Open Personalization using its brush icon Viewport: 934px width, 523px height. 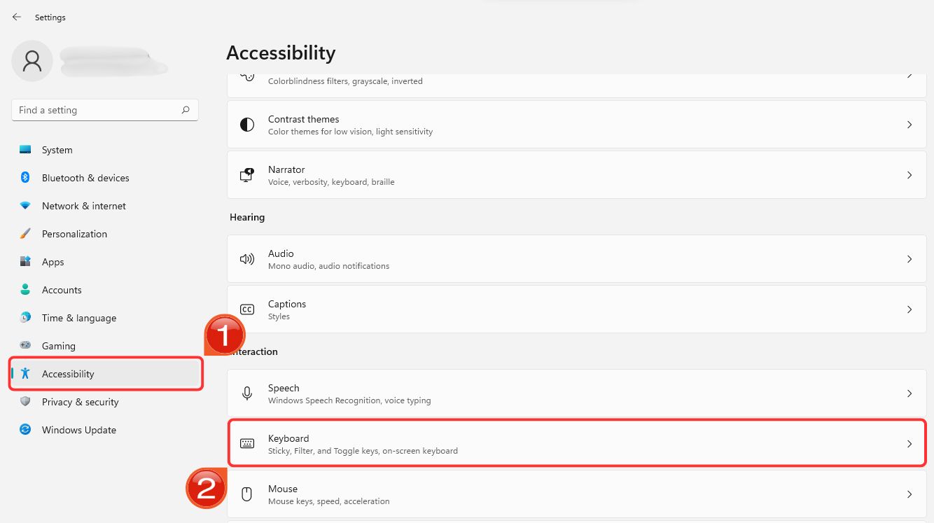click(x=25, y=233)
